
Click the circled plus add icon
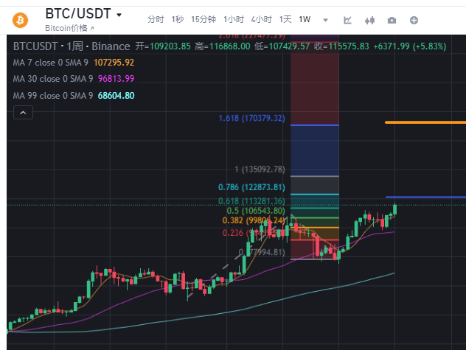[414, 20]
